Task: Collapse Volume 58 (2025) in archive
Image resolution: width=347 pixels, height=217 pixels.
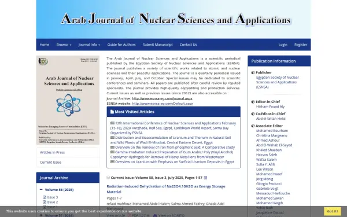Action: [x=41, y=190]
